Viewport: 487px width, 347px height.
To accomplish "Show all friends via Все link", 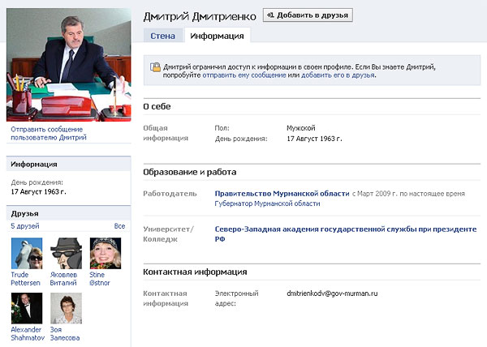I will (119, 226).
